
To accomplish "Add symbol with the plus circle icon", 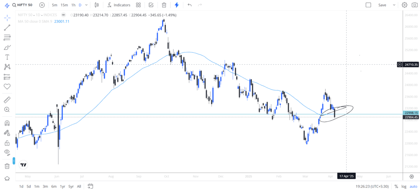I will [x=42, y=5].
